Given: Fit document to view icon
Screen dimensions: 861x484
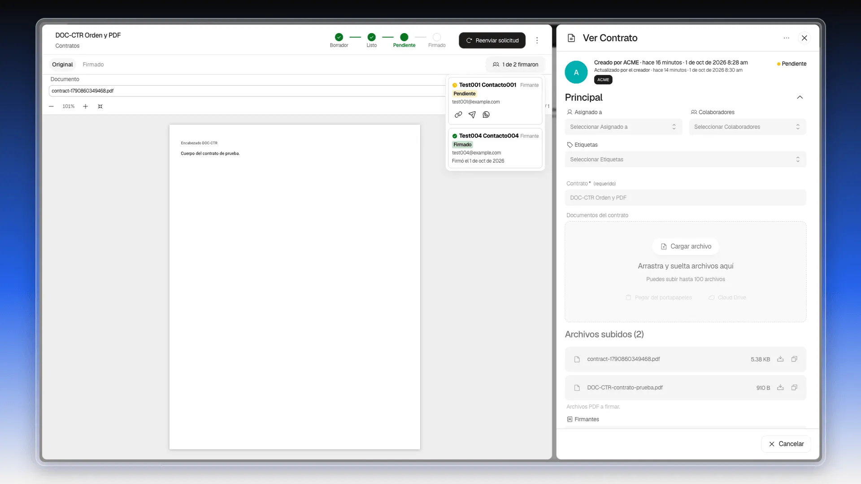Looking at the screenshot, I should tap(100, 106).
